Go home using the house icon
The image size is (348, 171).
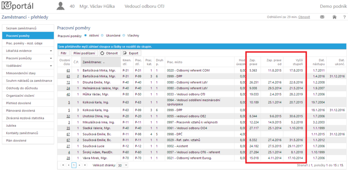[x=335, y=17]
